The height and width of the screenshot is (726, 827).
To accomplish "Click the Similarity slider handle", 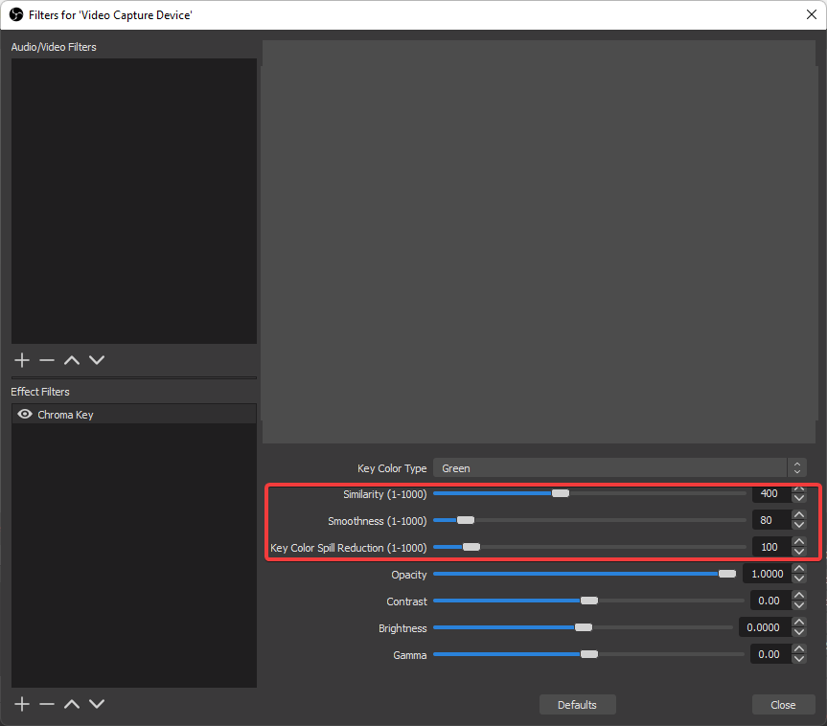I will coord(561,493).
